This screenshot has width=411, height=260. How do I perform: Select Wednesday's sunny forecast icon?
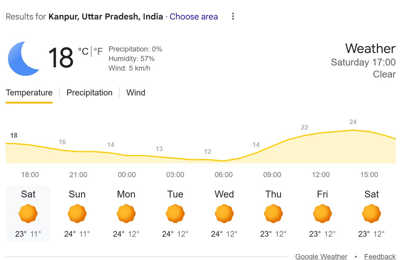coord(224,214)
